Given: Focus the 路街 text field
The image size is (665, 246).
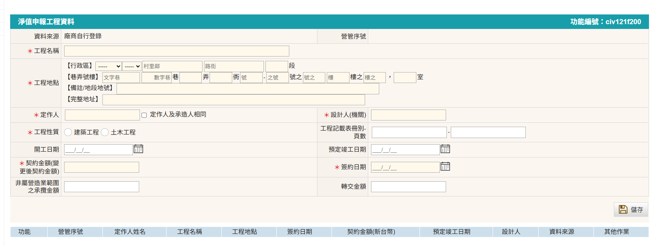Looking at the screenshot, I should 233,66.
